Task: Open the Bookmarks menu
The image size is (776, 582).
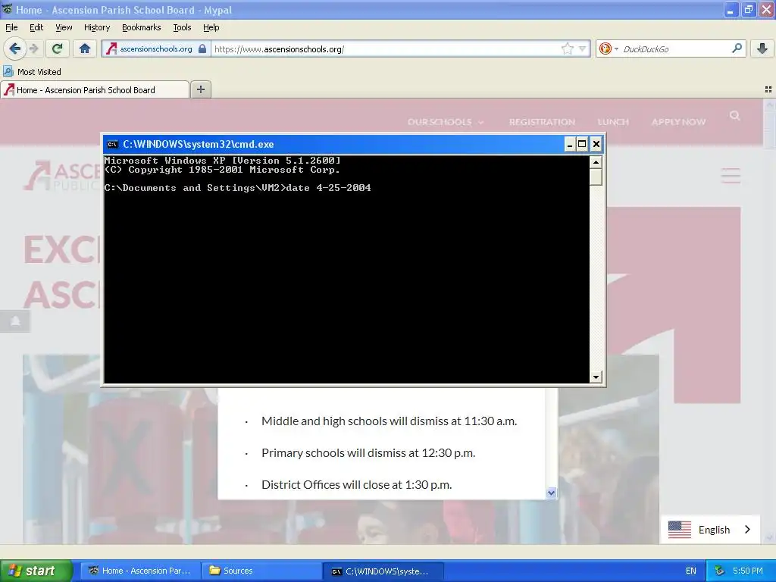Action: [141, 27]
